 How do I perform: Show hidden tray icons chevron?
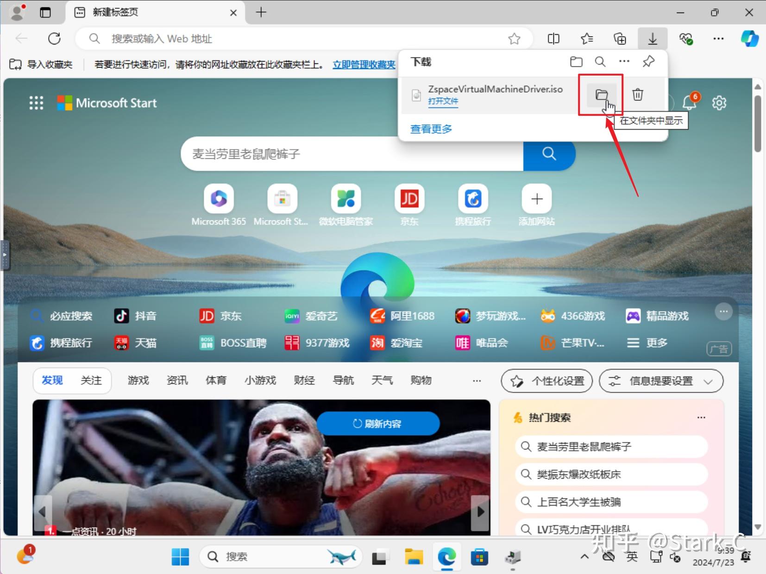point(585,556)
